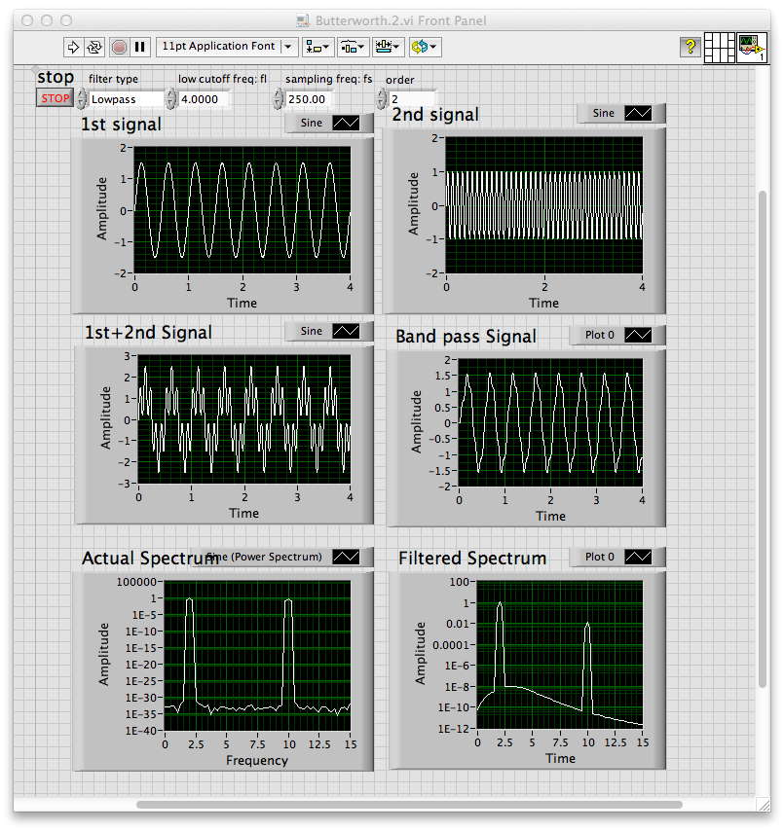The width and height of the screenshot is (784, 831).
Task: Pause execution with the Pause button
Action: [140, 47]
